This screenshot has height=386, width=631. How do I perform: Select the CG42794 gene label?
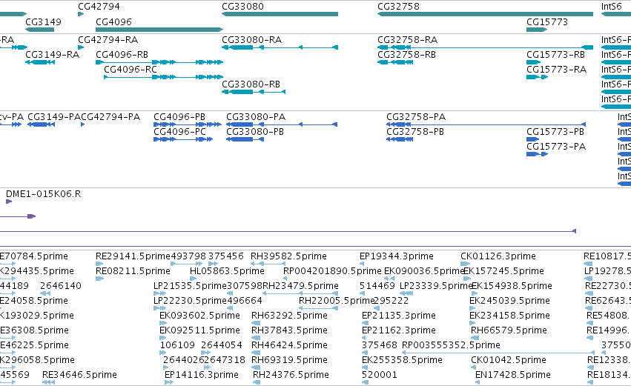click(x=99, y=7)
